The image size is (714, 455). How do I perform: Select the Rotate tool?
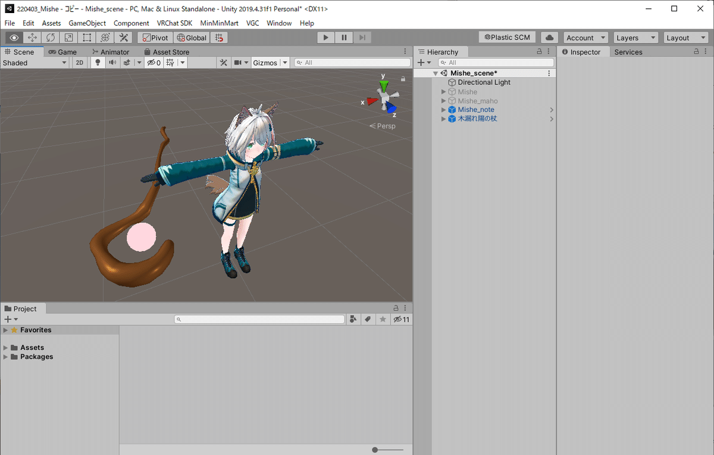[51, 37]
